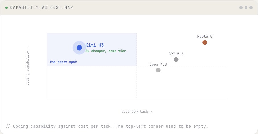258x134 pixels.
Task: Click the Opus 4.8 text label
Action: [x=158, y=64]
